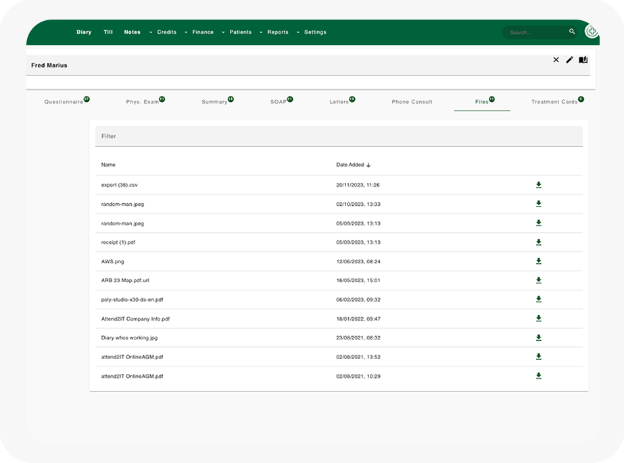Expand the Reports dropdown menu
The image size is (624, 463).
click(x=274, y=32)
